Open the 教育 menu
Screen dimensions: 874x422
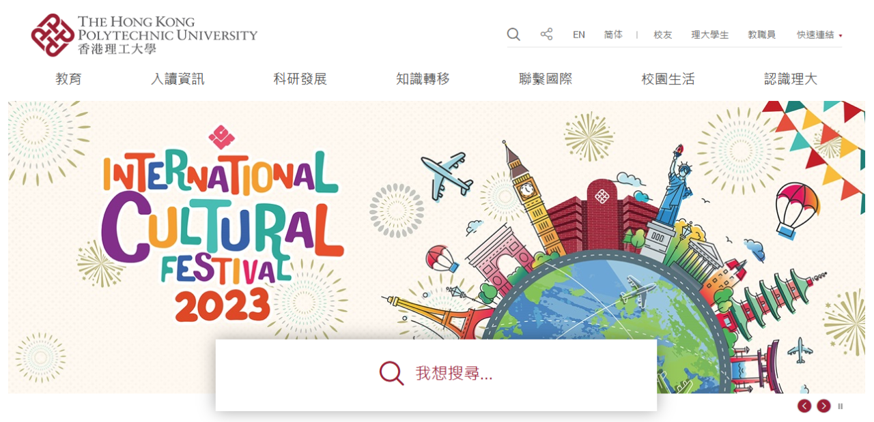[x=68, y=79]
